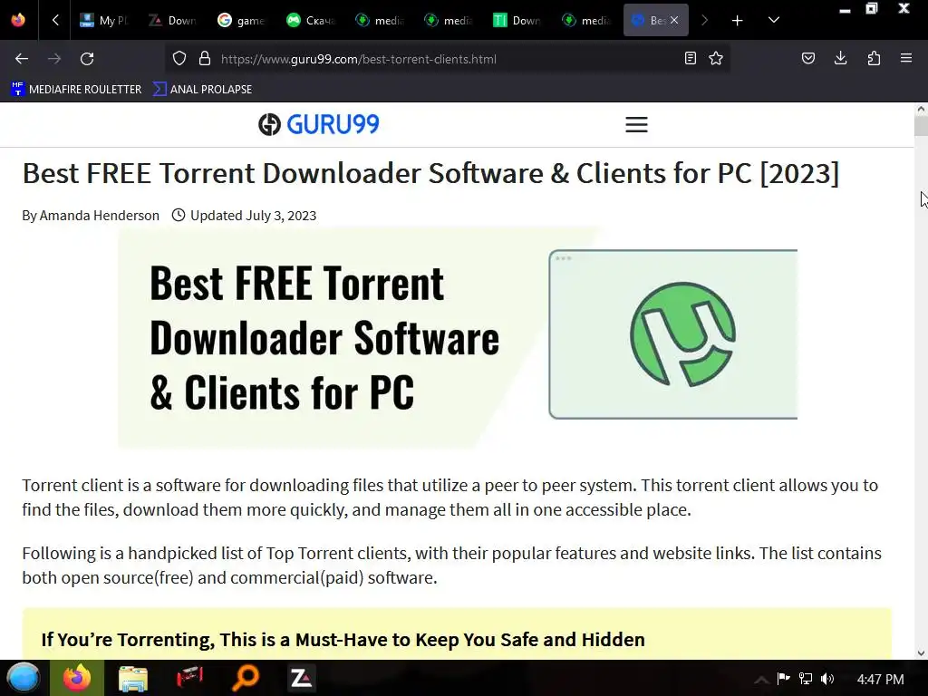Open the Firefox application menu
This screenshot has width=928, height=696.
pyautogui.click(x=906, y=58)
